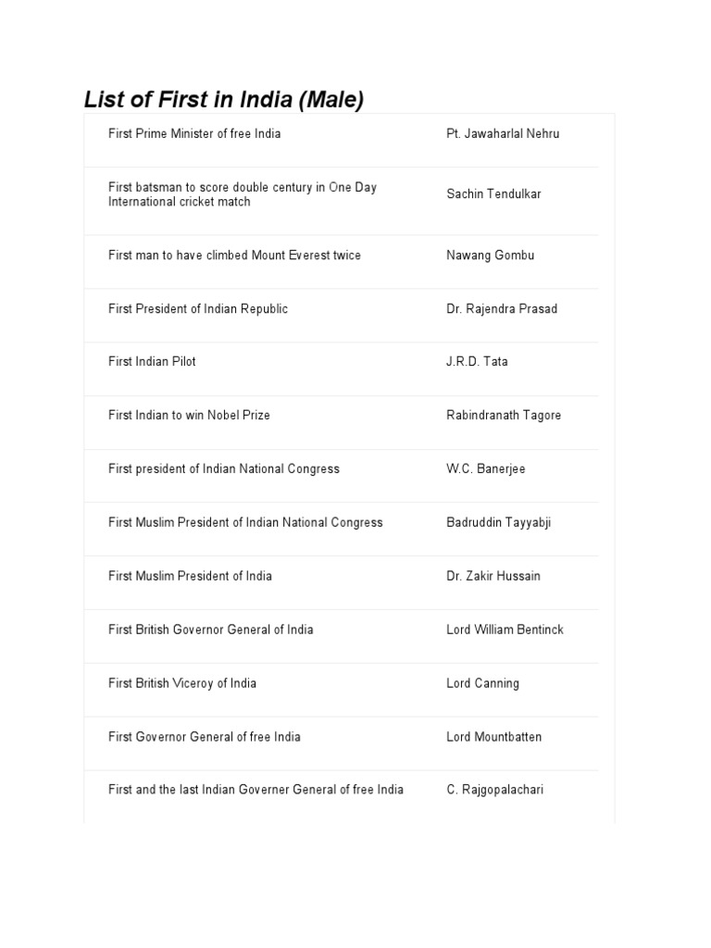
Task: Click the name Sachin Tendulkar
Action: pyautogui.click(x=493, y=194)
